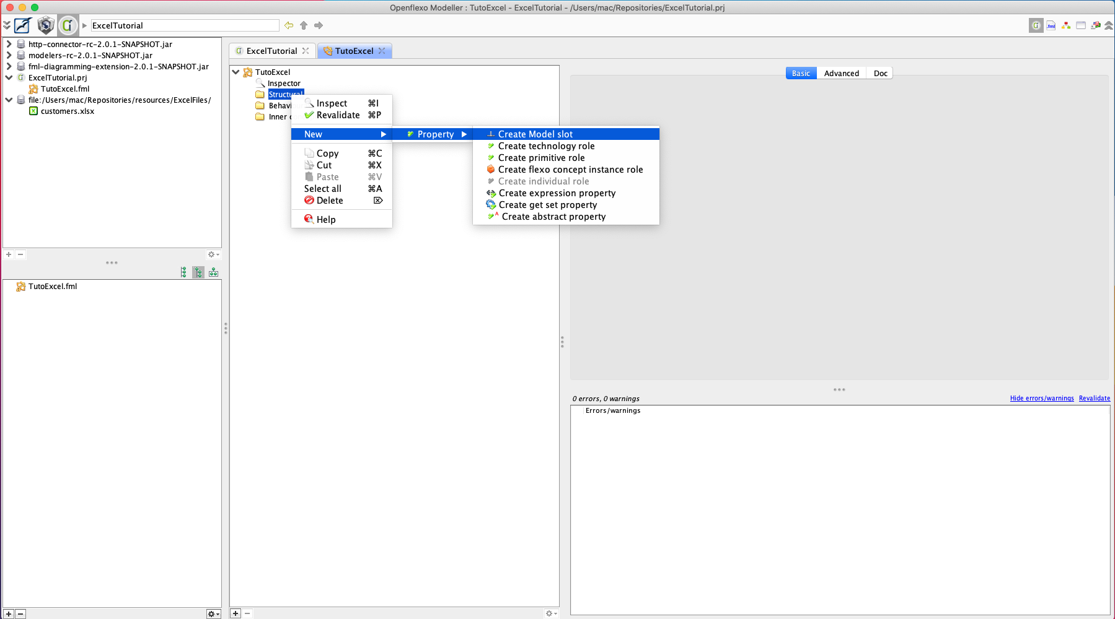Select TutoExcel.fml under ExcelTutorial.prj

(64, 89)
